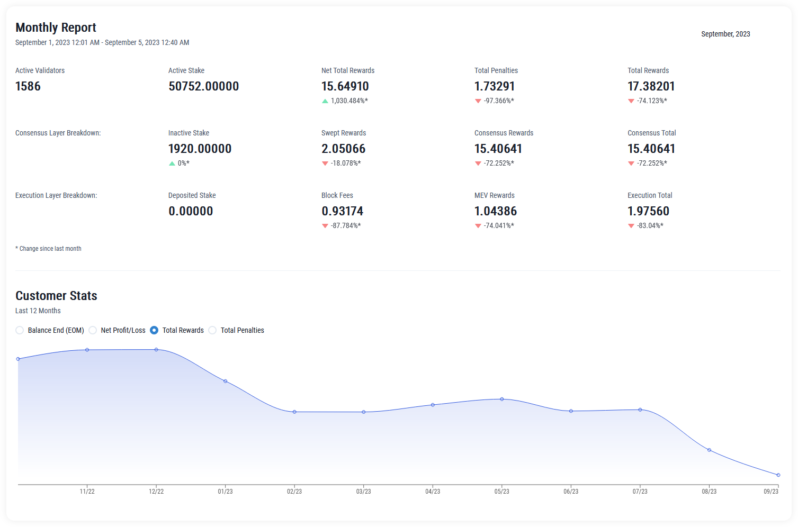Click the chart data point at 12/22

(x=156, y=349)
